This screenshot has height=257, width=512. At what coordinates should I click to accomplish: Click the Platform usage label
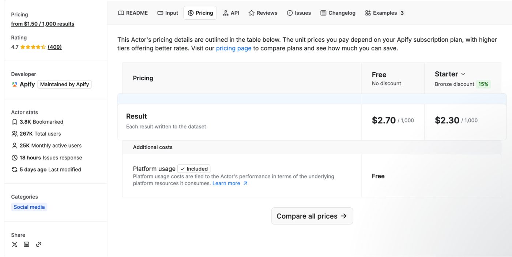pos(154,169)
